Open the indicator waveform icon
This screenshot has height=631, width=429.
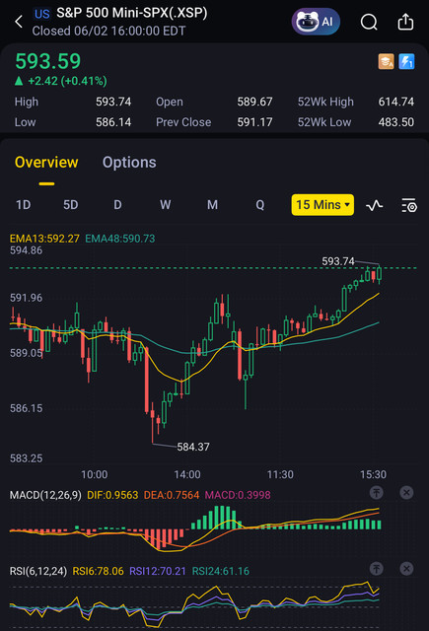coord(375,206)
